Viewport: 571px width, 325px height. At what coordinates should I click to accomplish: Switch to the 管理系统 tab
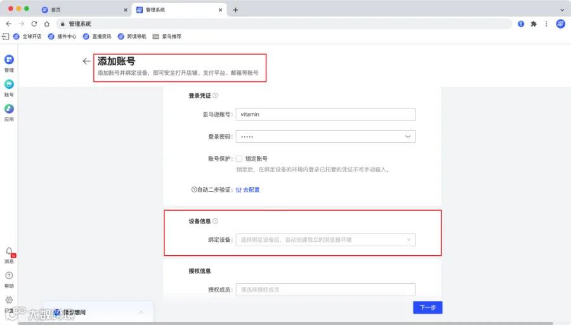pyautogui.click(x=179, y=10)
